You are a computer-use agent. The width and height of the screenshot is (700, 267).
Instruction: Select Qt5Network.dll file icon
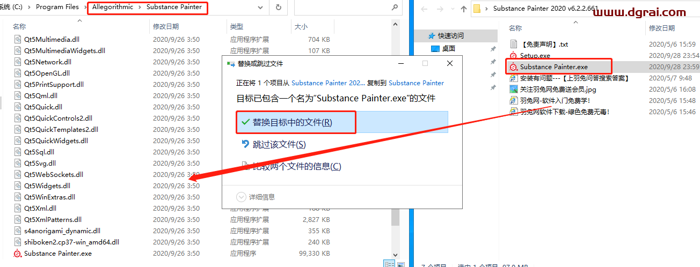pyautogui.click(x=18, y=62)
